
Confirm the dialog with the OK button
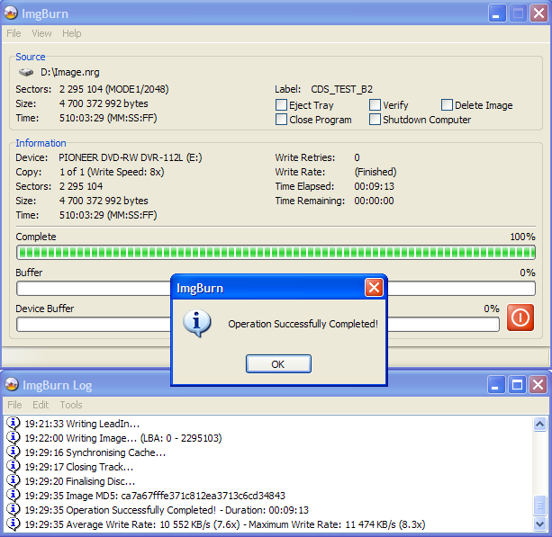[278, 364]
